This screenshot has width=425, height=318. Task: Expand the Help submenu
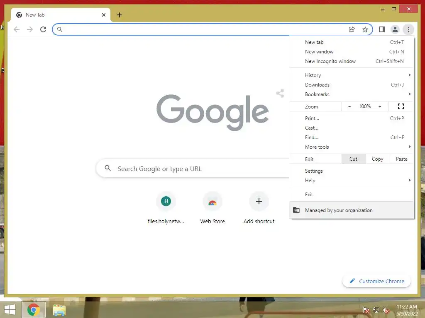point(352,181)
